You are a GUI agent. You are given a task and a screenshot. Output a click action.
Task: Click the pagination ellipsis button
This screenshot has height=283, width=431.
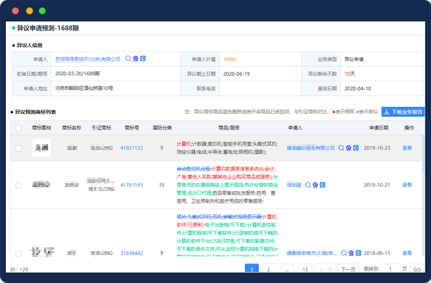click(x=287, y=269)
